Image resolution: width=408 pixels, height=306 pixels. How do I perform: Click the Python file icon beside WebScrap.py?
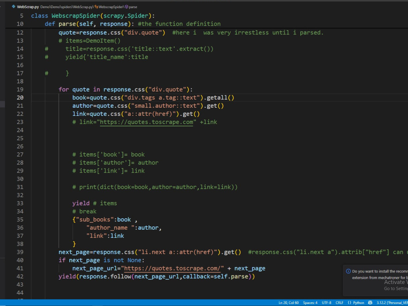13,7
